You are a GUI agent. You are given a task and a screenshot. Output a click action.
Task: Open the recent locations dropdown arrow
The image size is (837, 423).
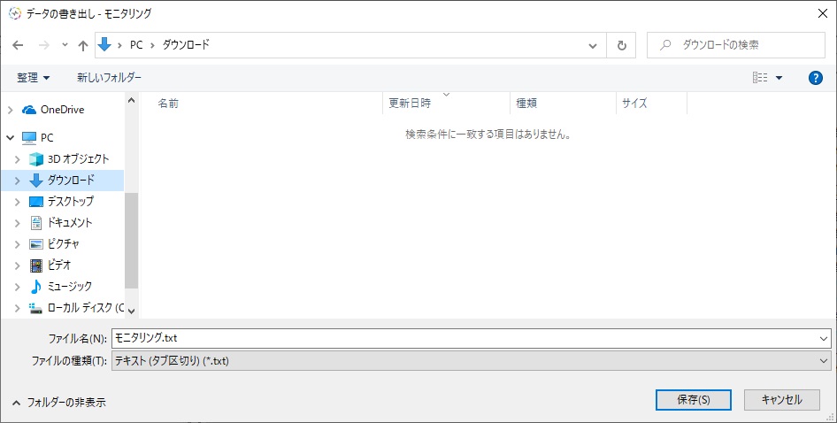pos(65,45)
